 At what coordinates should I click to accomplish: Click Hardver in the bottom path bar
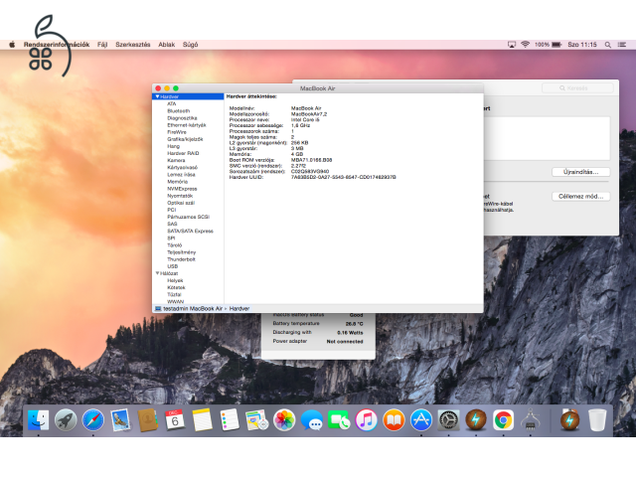pos(239,309)
